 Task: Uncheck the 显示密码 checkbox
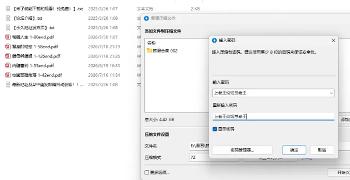tap(215, 129)
